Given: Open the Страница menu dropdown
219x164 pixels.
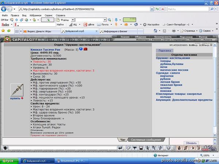Looking at the screenshot, I should (x=197, y=31).
